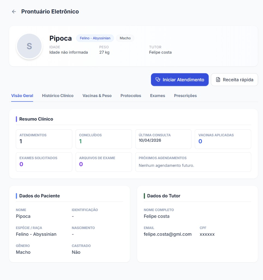Switch to the Histórico Clínico tab
Viewport: 263px width, 280px height.
pos(58,95)
